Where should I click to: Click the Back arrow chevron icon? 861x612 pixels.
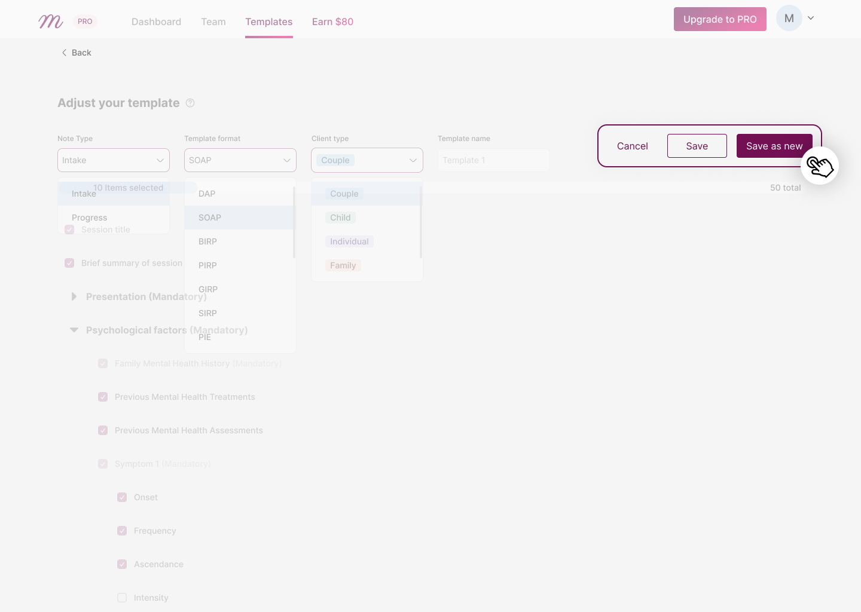point(64,53)
